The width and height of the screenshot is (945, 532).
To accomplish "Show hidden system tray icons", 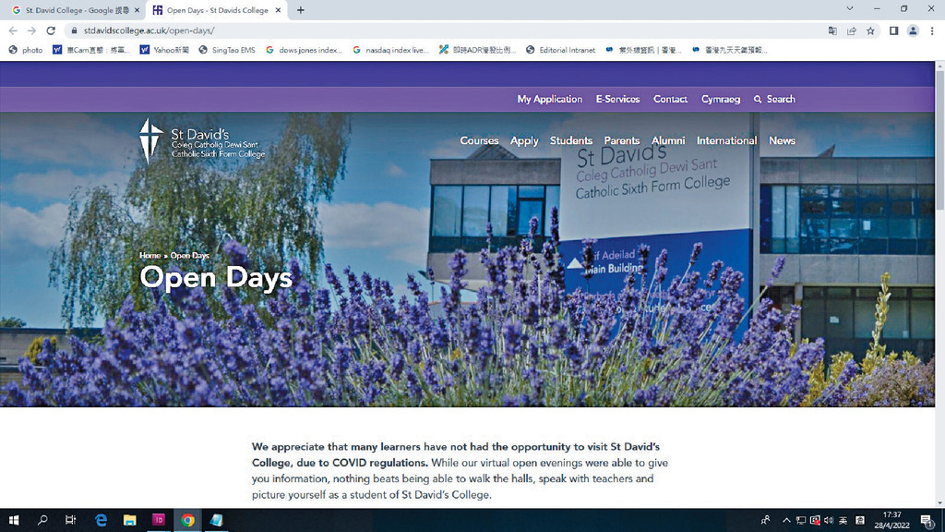I will (x=786, y=521).
